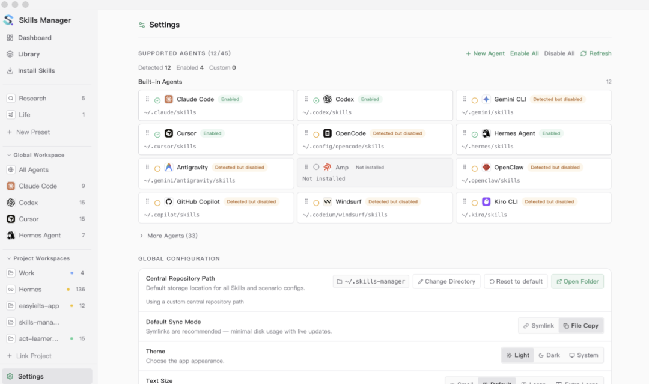Expand the More Agents (33) section
The height and width of the screenshot is (384, 649).
click(x=168, y=236)
